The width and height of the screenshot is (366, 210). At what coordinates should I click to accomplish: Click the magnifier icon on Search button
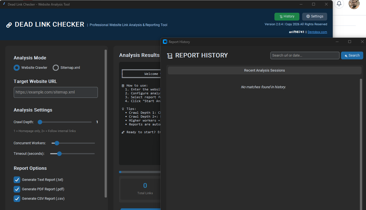tap(346, 55)
